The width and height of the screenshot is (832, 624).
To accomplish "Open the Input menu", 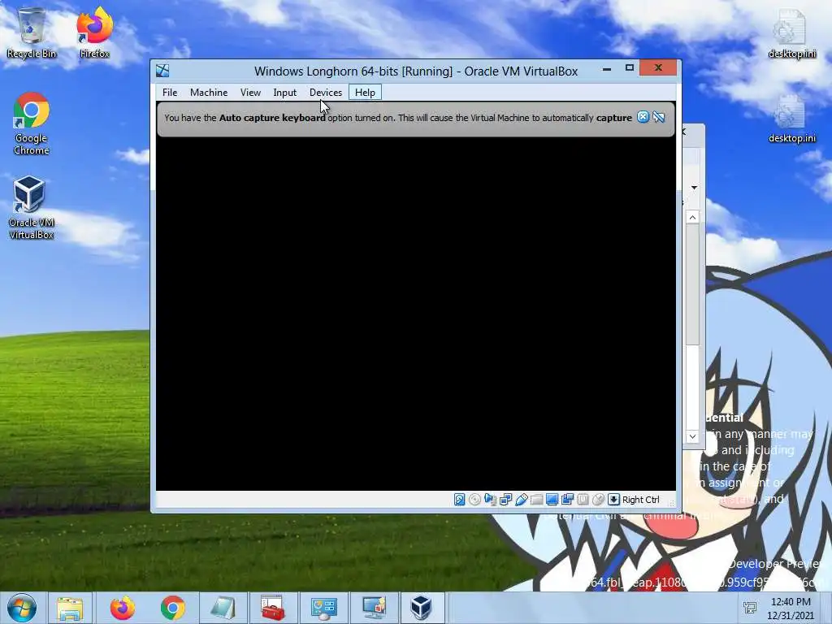I will click(285, 93).
